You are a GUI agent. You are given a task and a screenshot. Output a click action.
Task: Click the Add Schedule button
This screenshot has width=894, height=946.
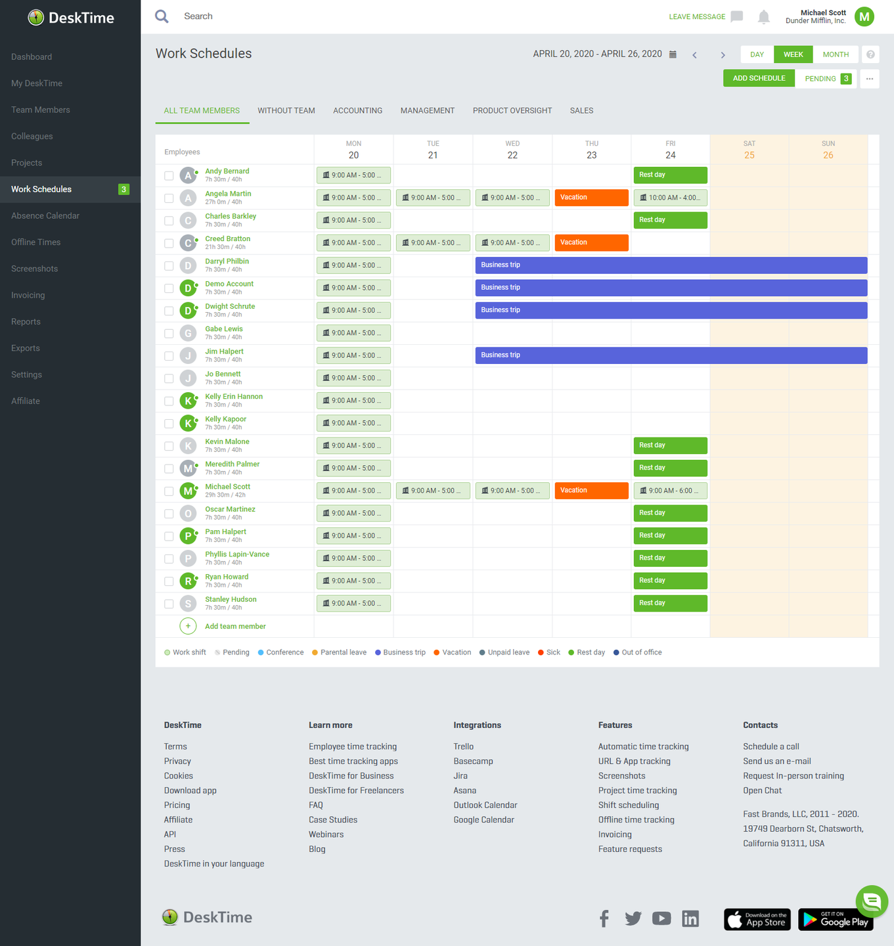[759, 79]
